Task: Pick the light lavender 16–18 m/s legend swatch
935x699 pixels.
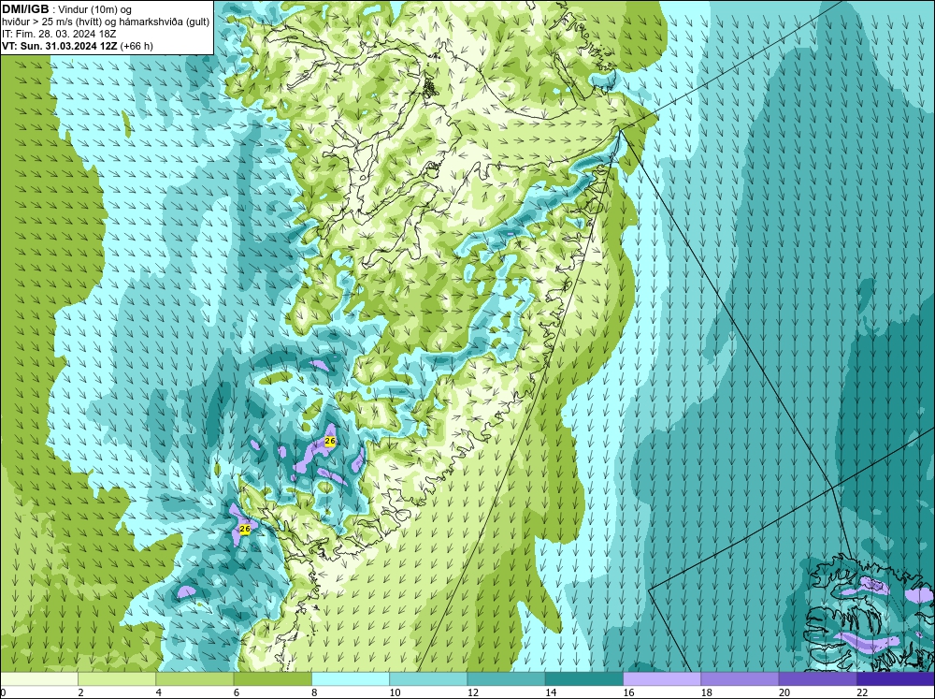Action: pos(662,679)
